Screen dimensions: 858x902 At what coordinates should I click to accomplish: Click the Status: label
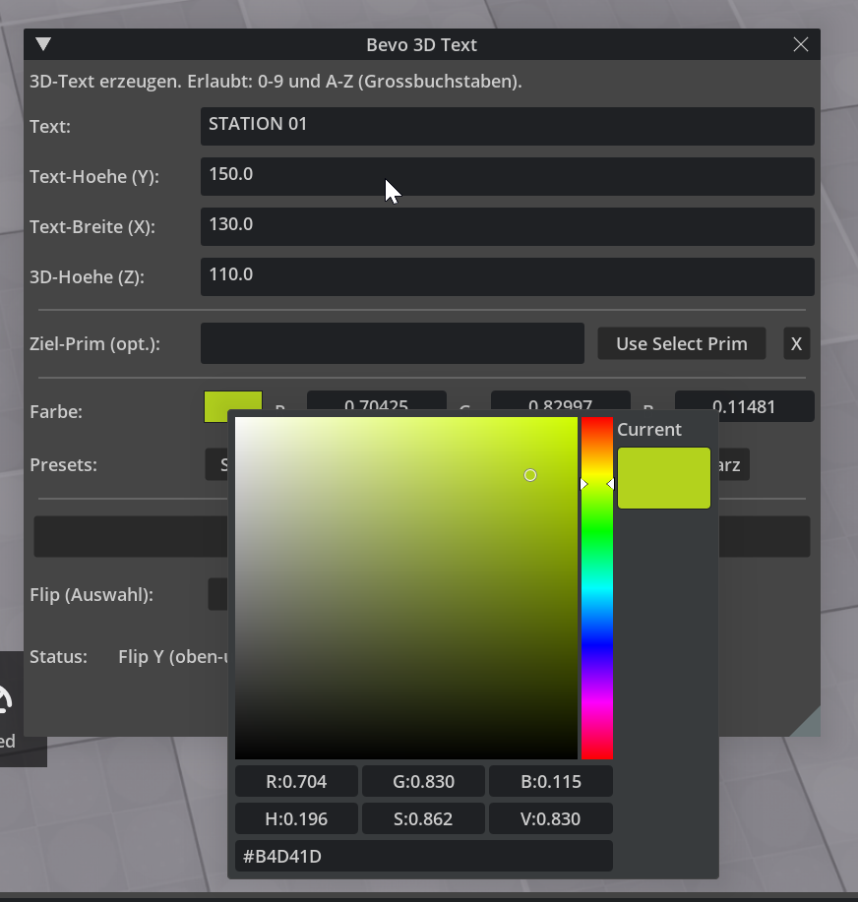(58, 657)
